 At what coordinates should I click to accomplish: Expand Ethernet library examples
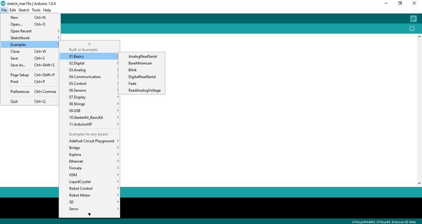tap(90, 161)
